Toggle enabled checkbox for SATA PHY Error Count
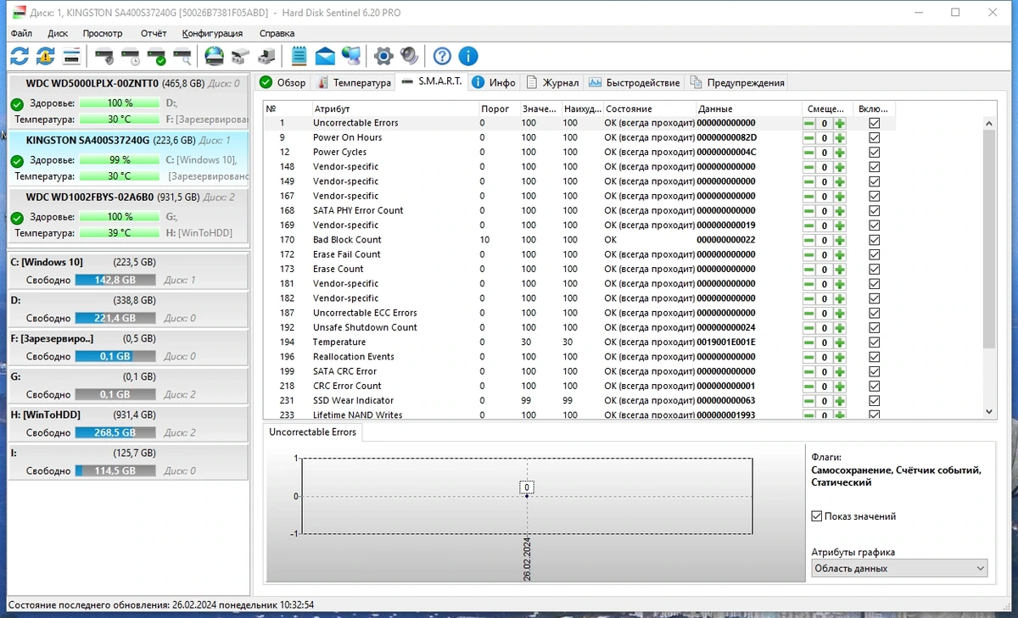 coord(875,211)
